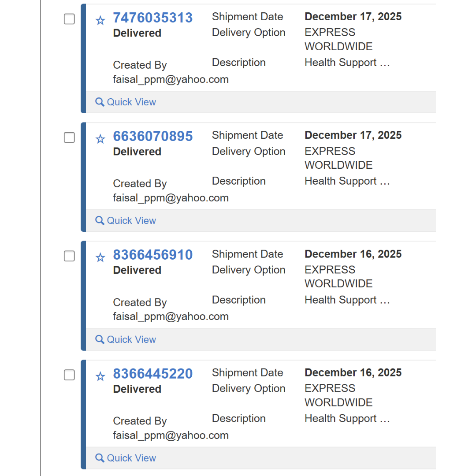Expand Quick View text for shipment 7476035313
Image resolution: width=476 pixels, height=476 pixels.
click(x=131, y=102)
